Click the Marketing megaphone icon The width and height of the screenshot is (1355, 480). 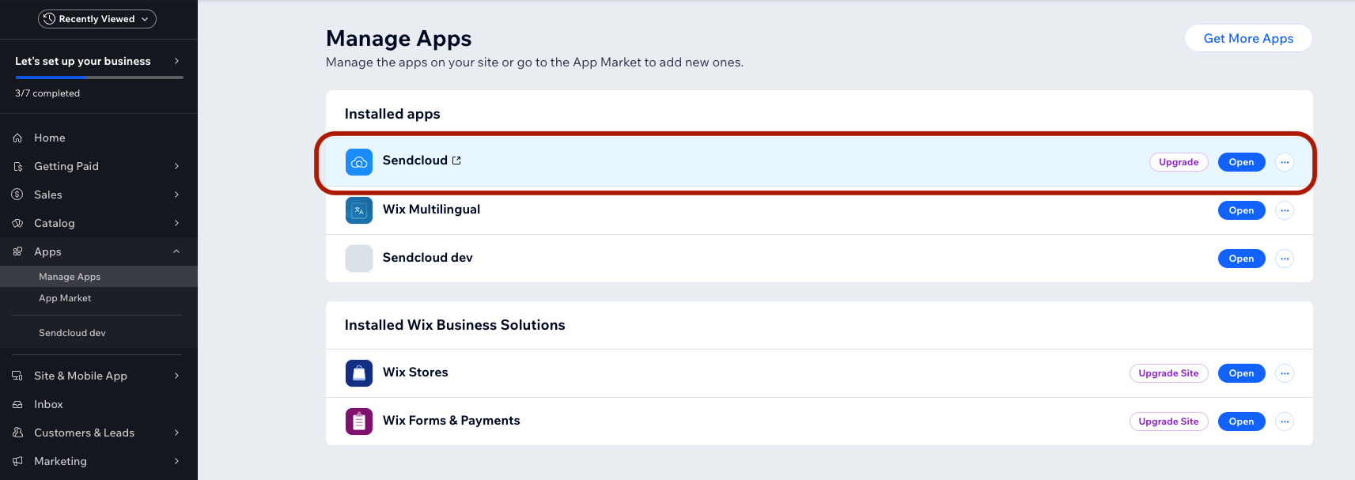pos(17,461)
